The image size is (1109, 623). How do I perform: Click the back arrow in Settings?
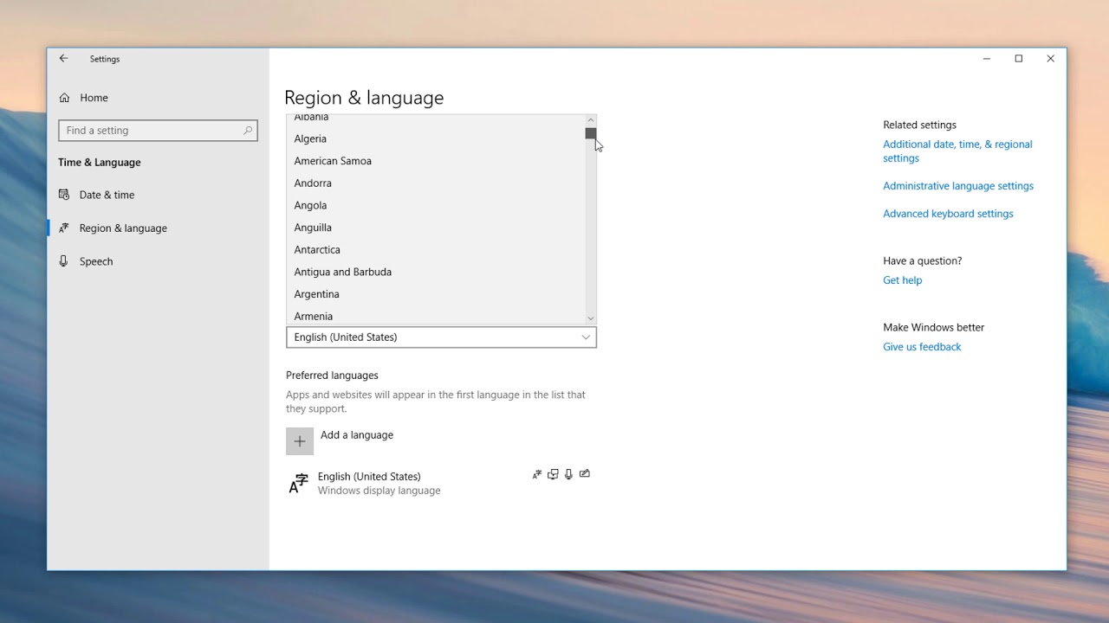pos(63,59)
